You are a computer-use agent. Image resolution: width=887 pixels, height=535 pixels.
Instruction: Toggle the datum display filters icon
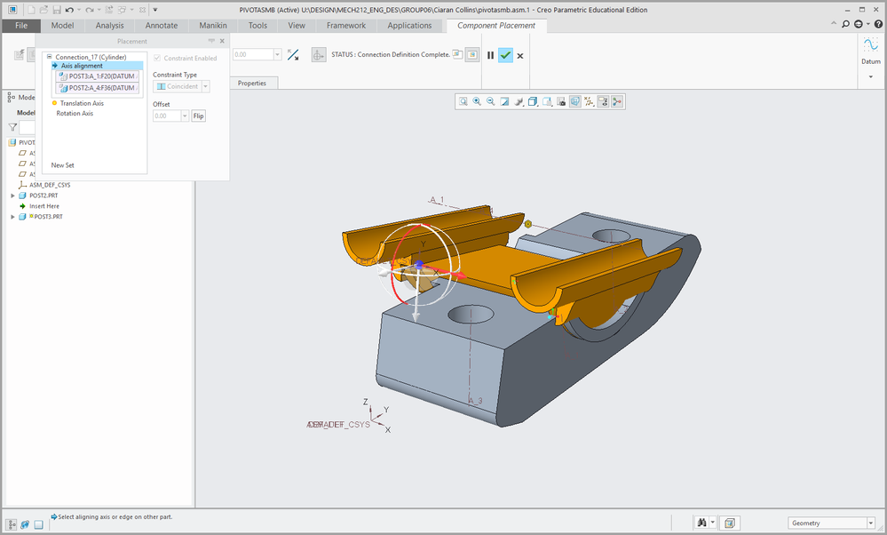tap(590, 102)
